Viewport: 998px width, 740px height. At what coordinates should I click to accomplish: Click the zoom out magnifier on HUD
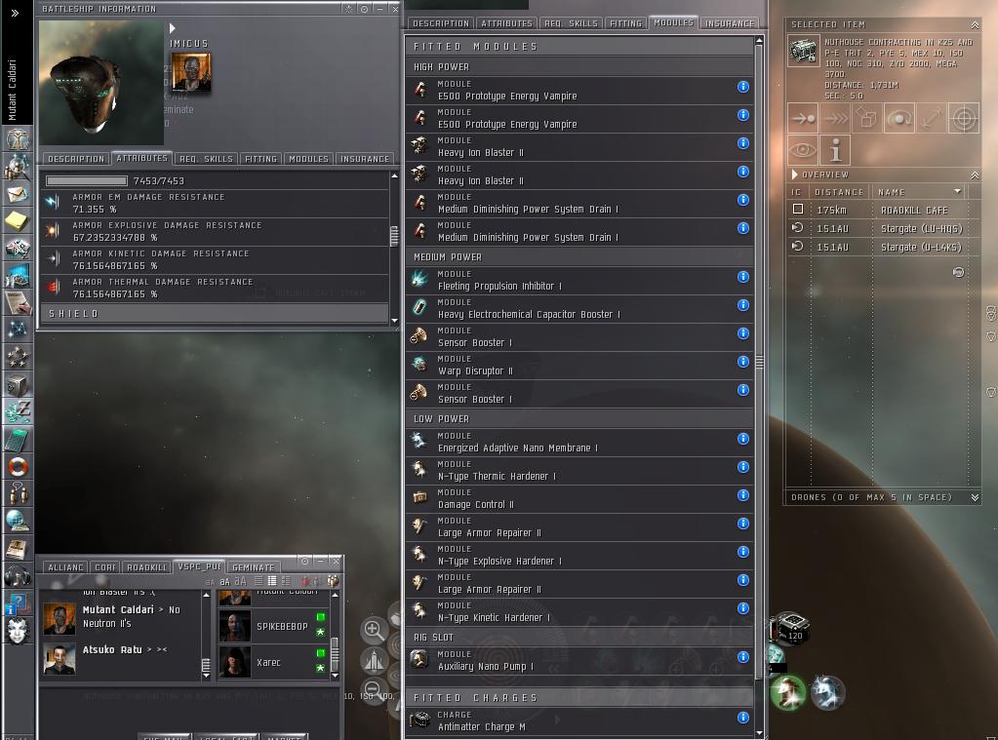click(374, 691)
